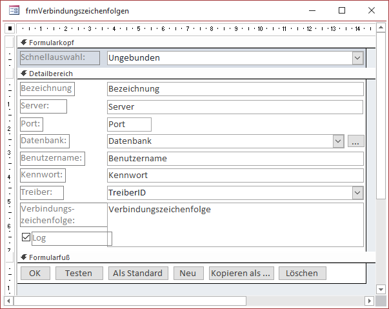This screenshot has width=389, height=309.
Task: Open the TreiberID combo box dropdown arrow
Action: [x=357, y=193]
